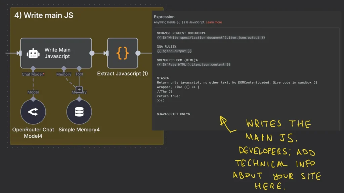Click the %TASK% line
Viewport: 344px width, 193px height.
point(163,78)
